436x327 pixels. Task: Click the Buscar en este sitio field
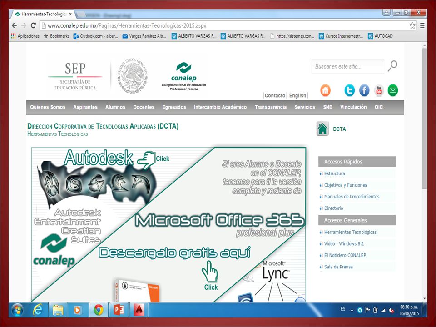click(x=347, y=66)
